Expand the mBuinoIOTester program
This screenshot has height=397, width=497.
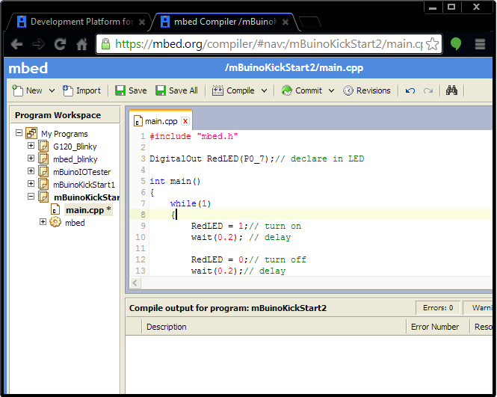(31, 171)
